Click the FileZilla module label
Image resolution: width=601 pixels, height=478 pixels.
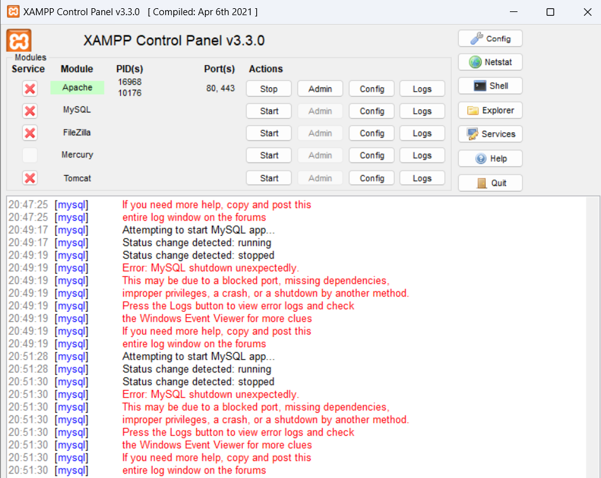[77, 133]
